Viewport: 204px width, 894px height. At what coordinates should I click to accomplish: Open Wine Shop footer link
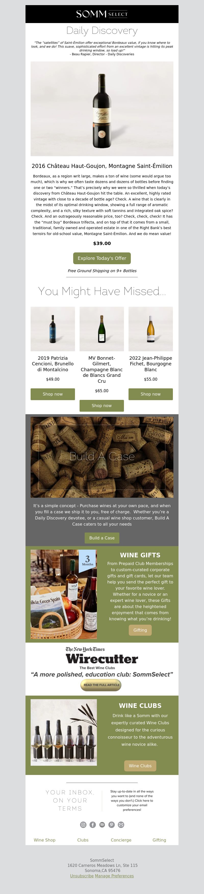click(x=45, y=840)
